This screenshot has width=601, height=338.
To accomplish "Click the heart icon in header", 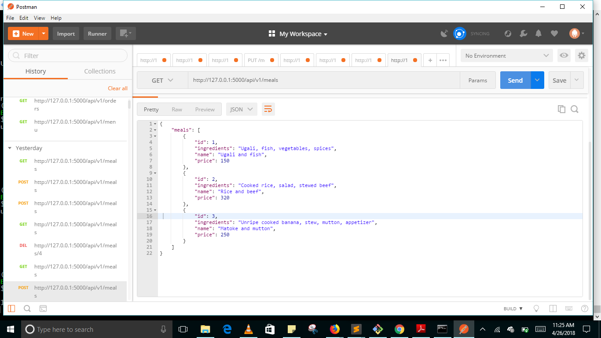I will (554, 33).
